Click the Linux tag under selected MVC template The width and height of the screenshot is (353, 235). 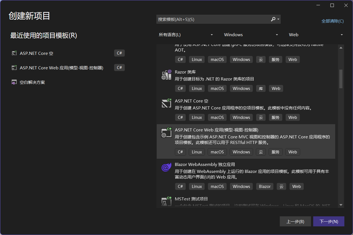197,152
